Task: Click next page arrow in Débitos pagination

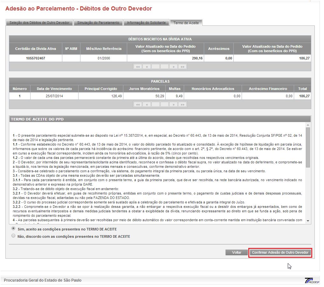Action: click(173, 67)
